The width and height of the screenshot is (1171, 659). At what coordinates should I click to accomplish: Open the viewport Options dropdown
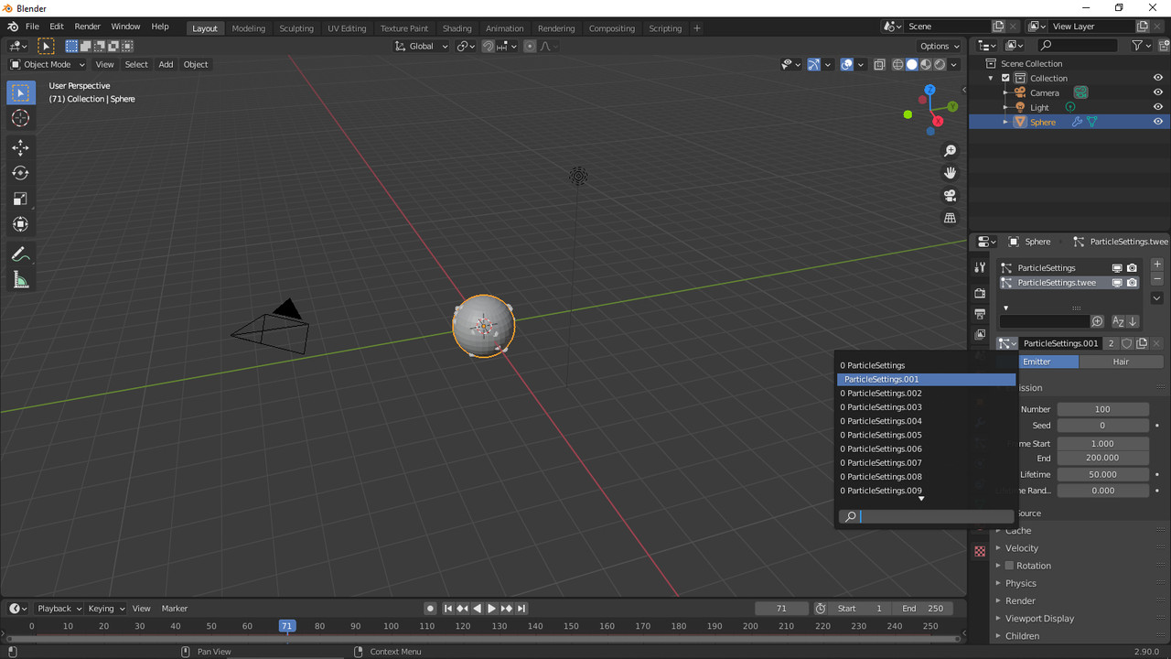[x=940, y=46]
